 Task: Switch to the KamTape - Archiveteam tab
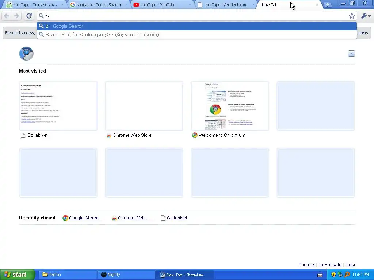pyautogui.click(x=226, y=5)
